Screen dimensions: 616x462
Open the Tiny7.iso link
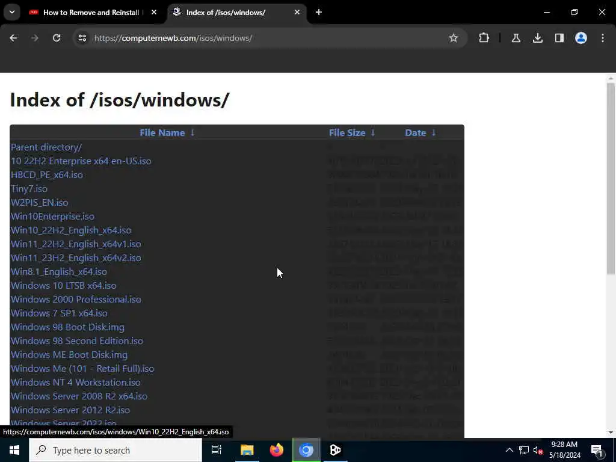pos(29,188)
